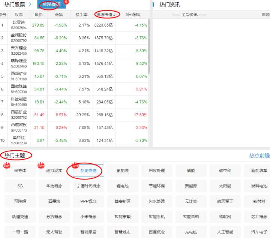The width and height of the screenshot is (270, 238).
Task: Select the 储能 theme
Action: pos(191,171)
